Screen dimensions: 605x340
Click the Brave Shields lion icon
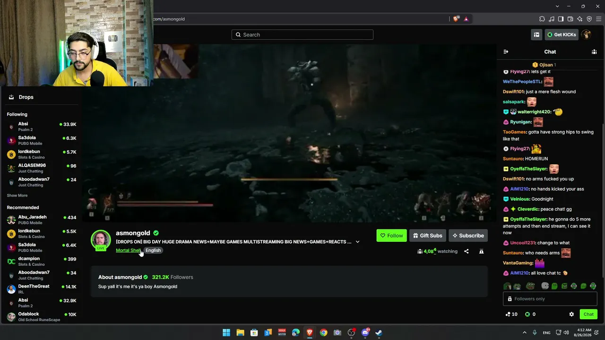[456, 19]
